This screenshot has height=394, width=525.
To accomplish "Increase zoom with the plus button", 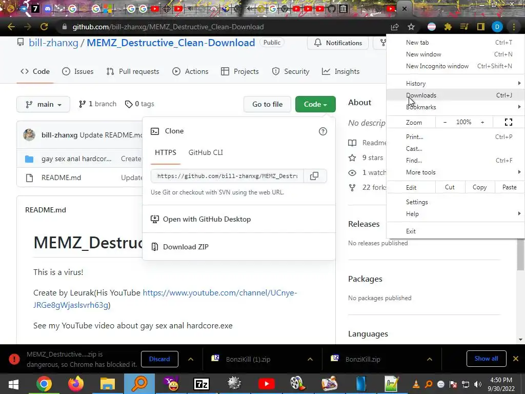I will (482, 122).
